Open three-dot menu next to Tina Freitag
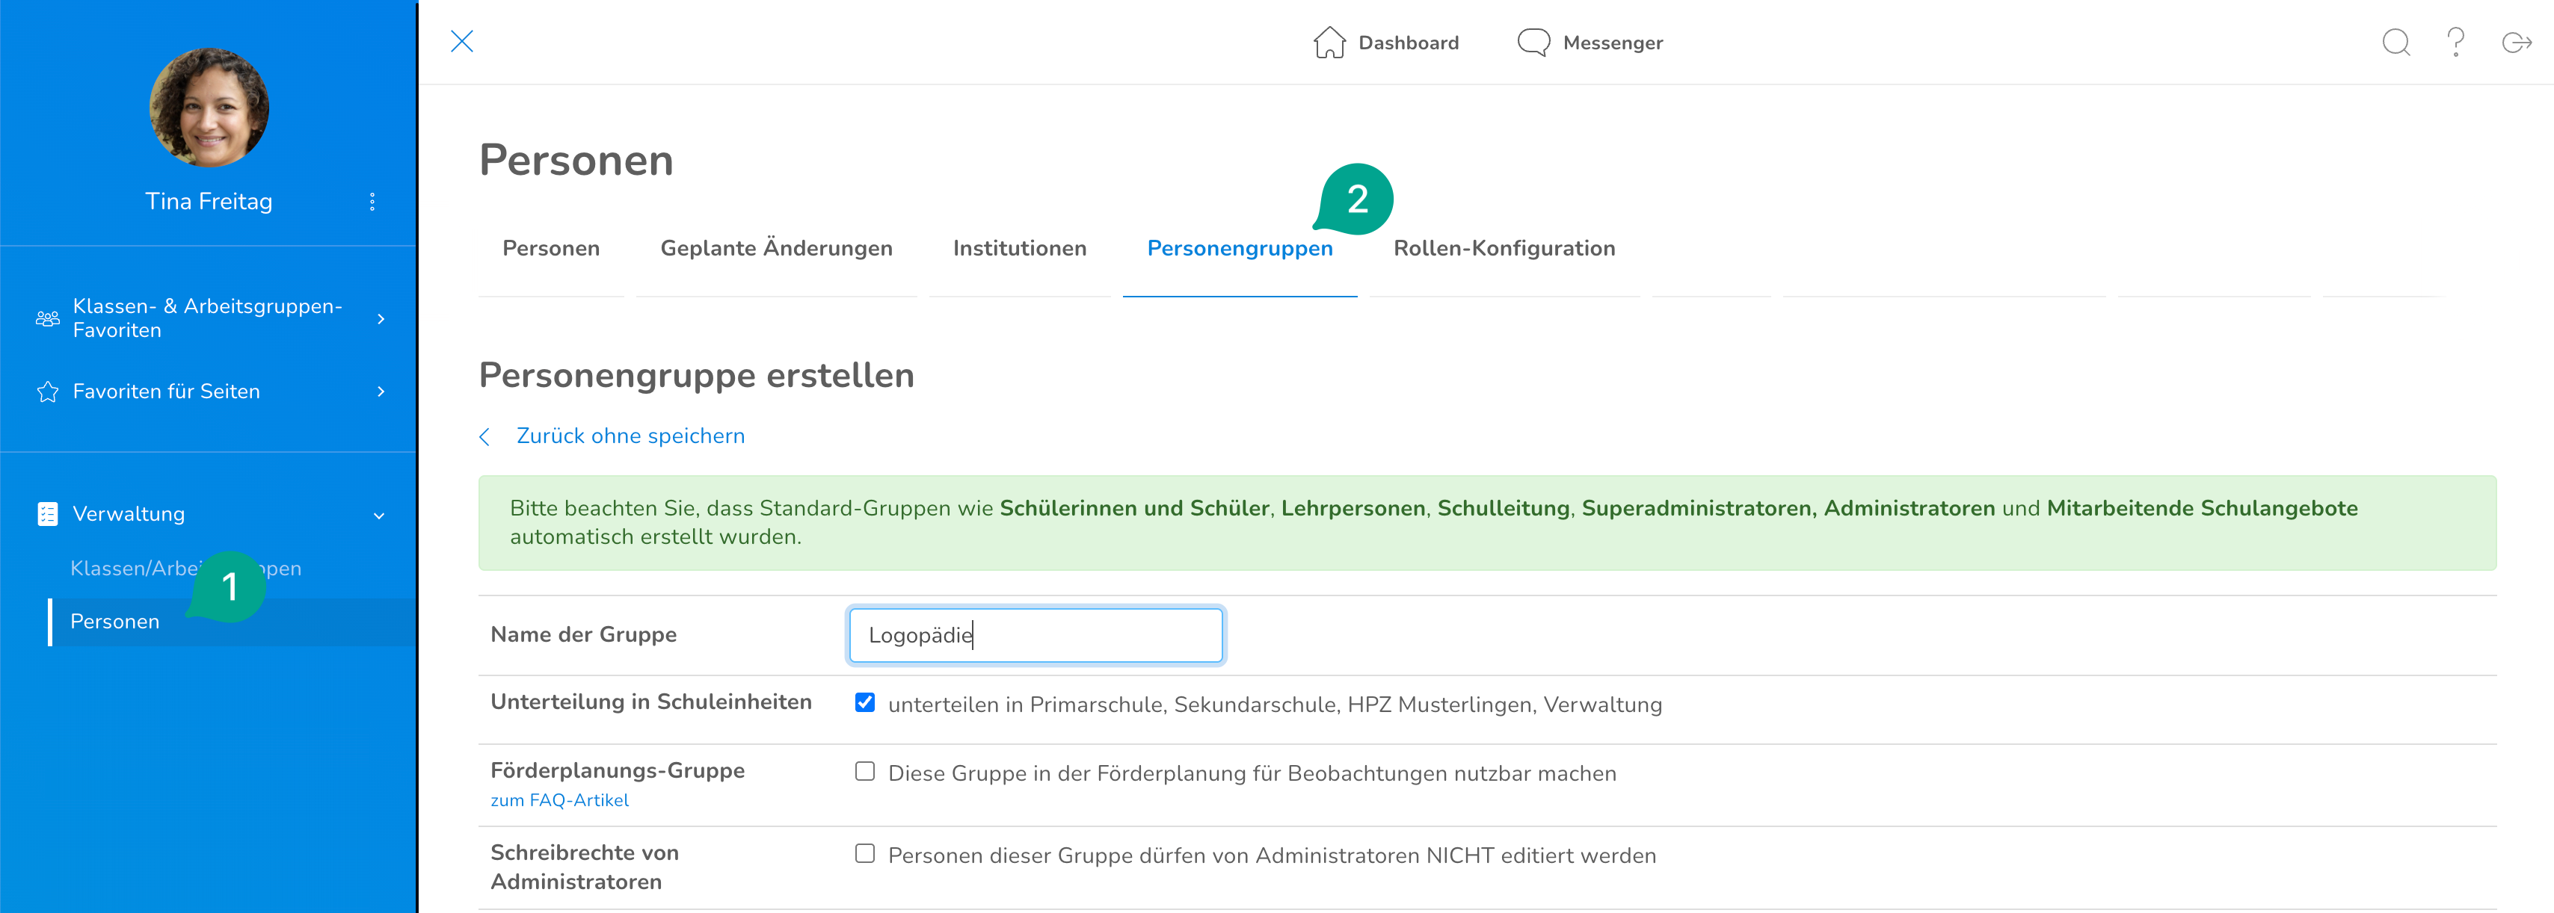This screenshot has width=2554, height=913. [x=372, y=202]
